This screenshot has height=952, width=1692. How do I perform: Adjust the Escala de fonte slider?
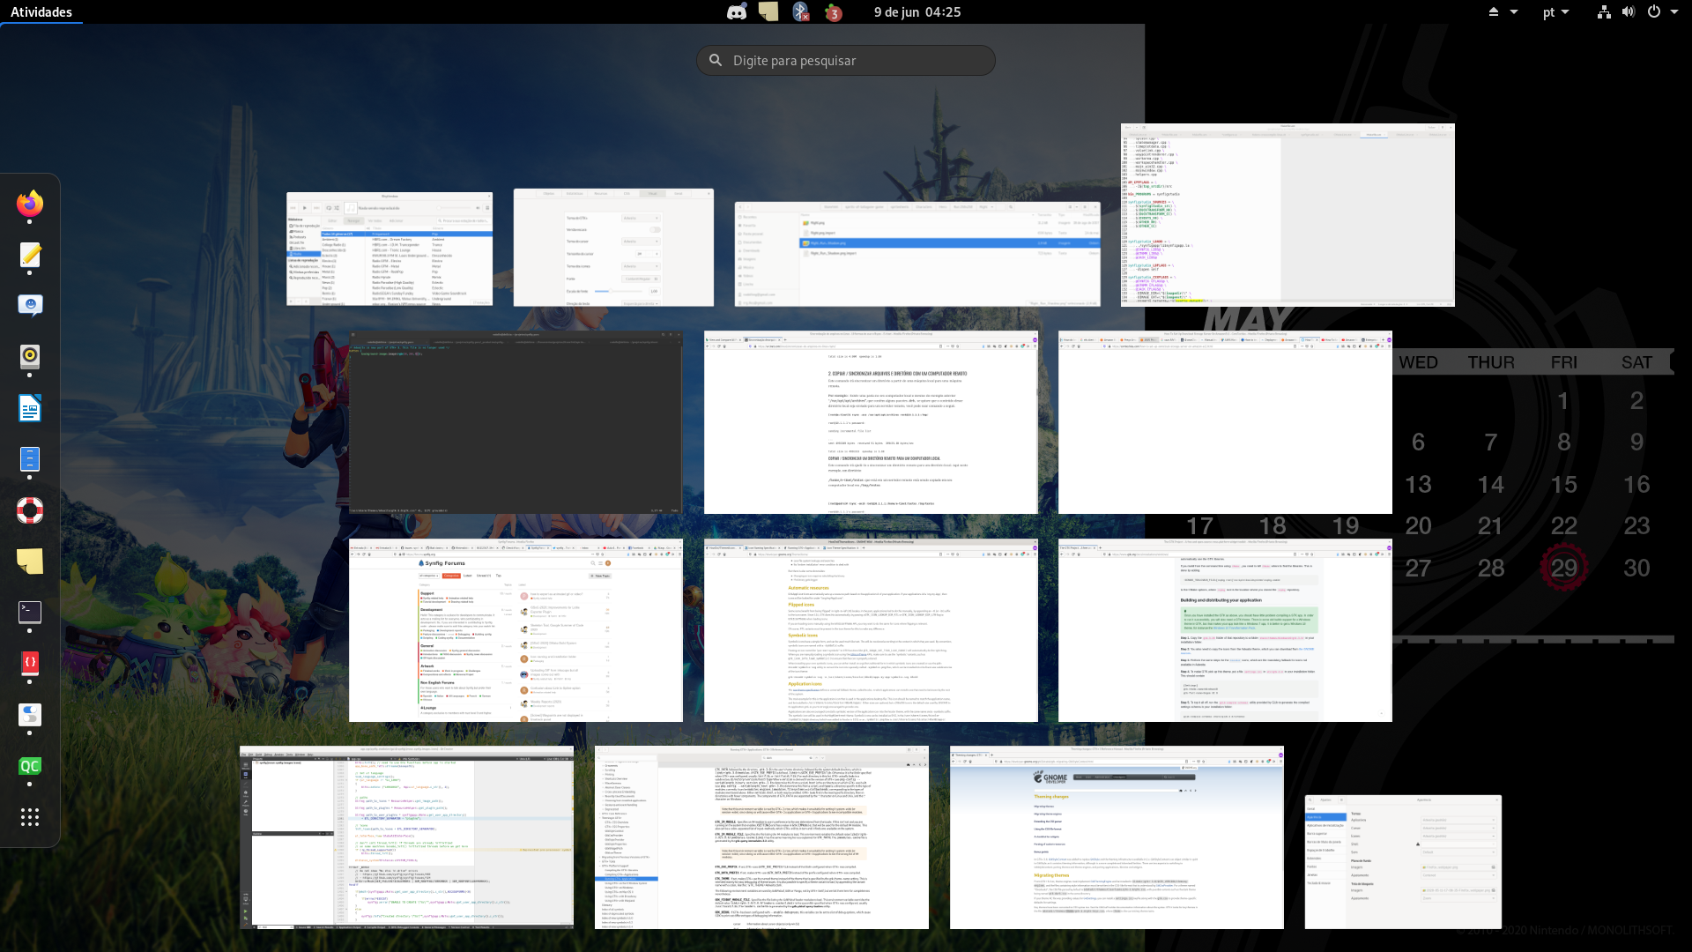coord(611,292)
